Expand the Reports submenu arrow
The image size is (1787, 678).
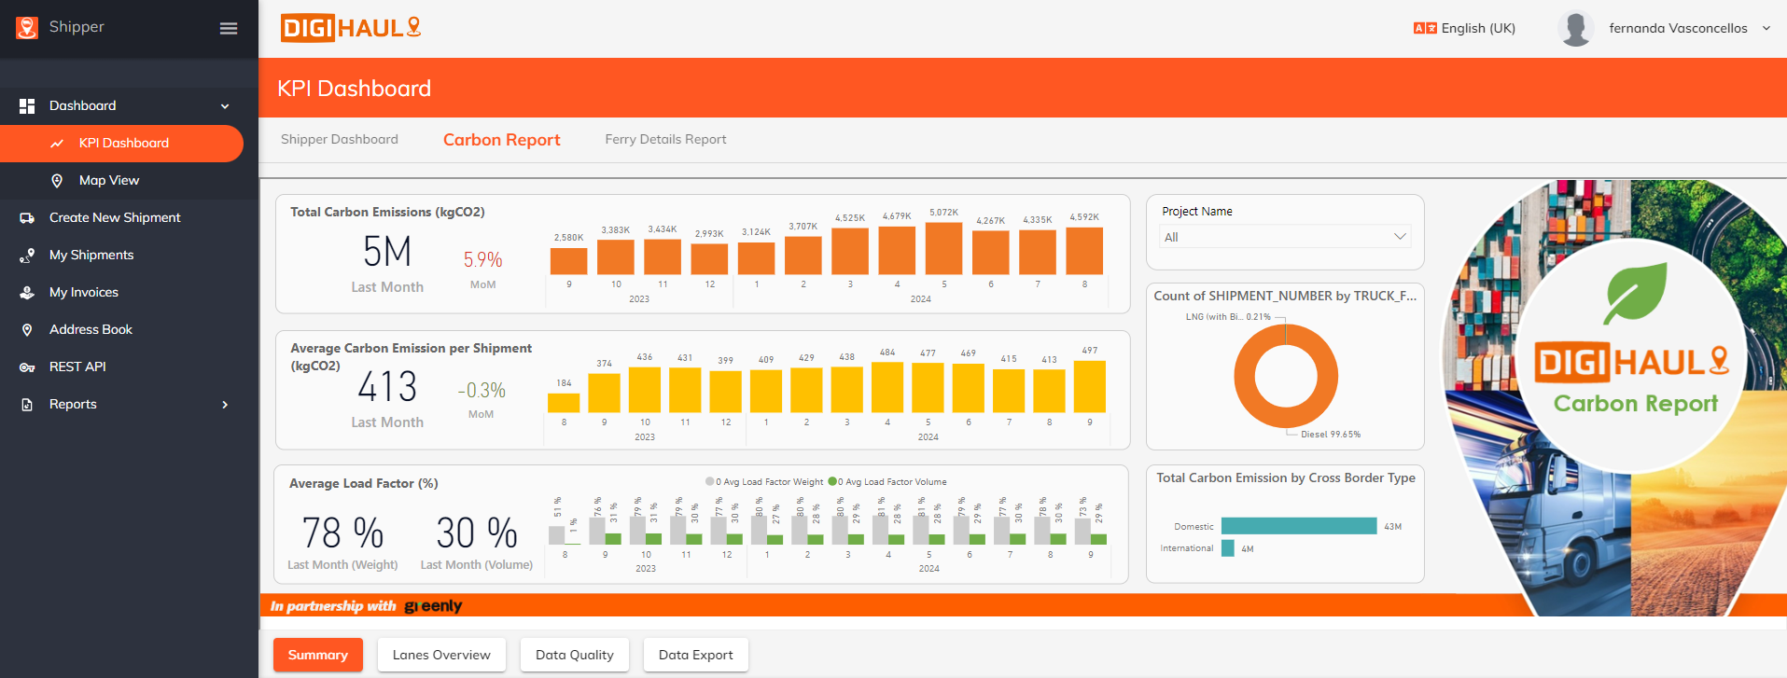pyautogui.click(x=225, y=405)
